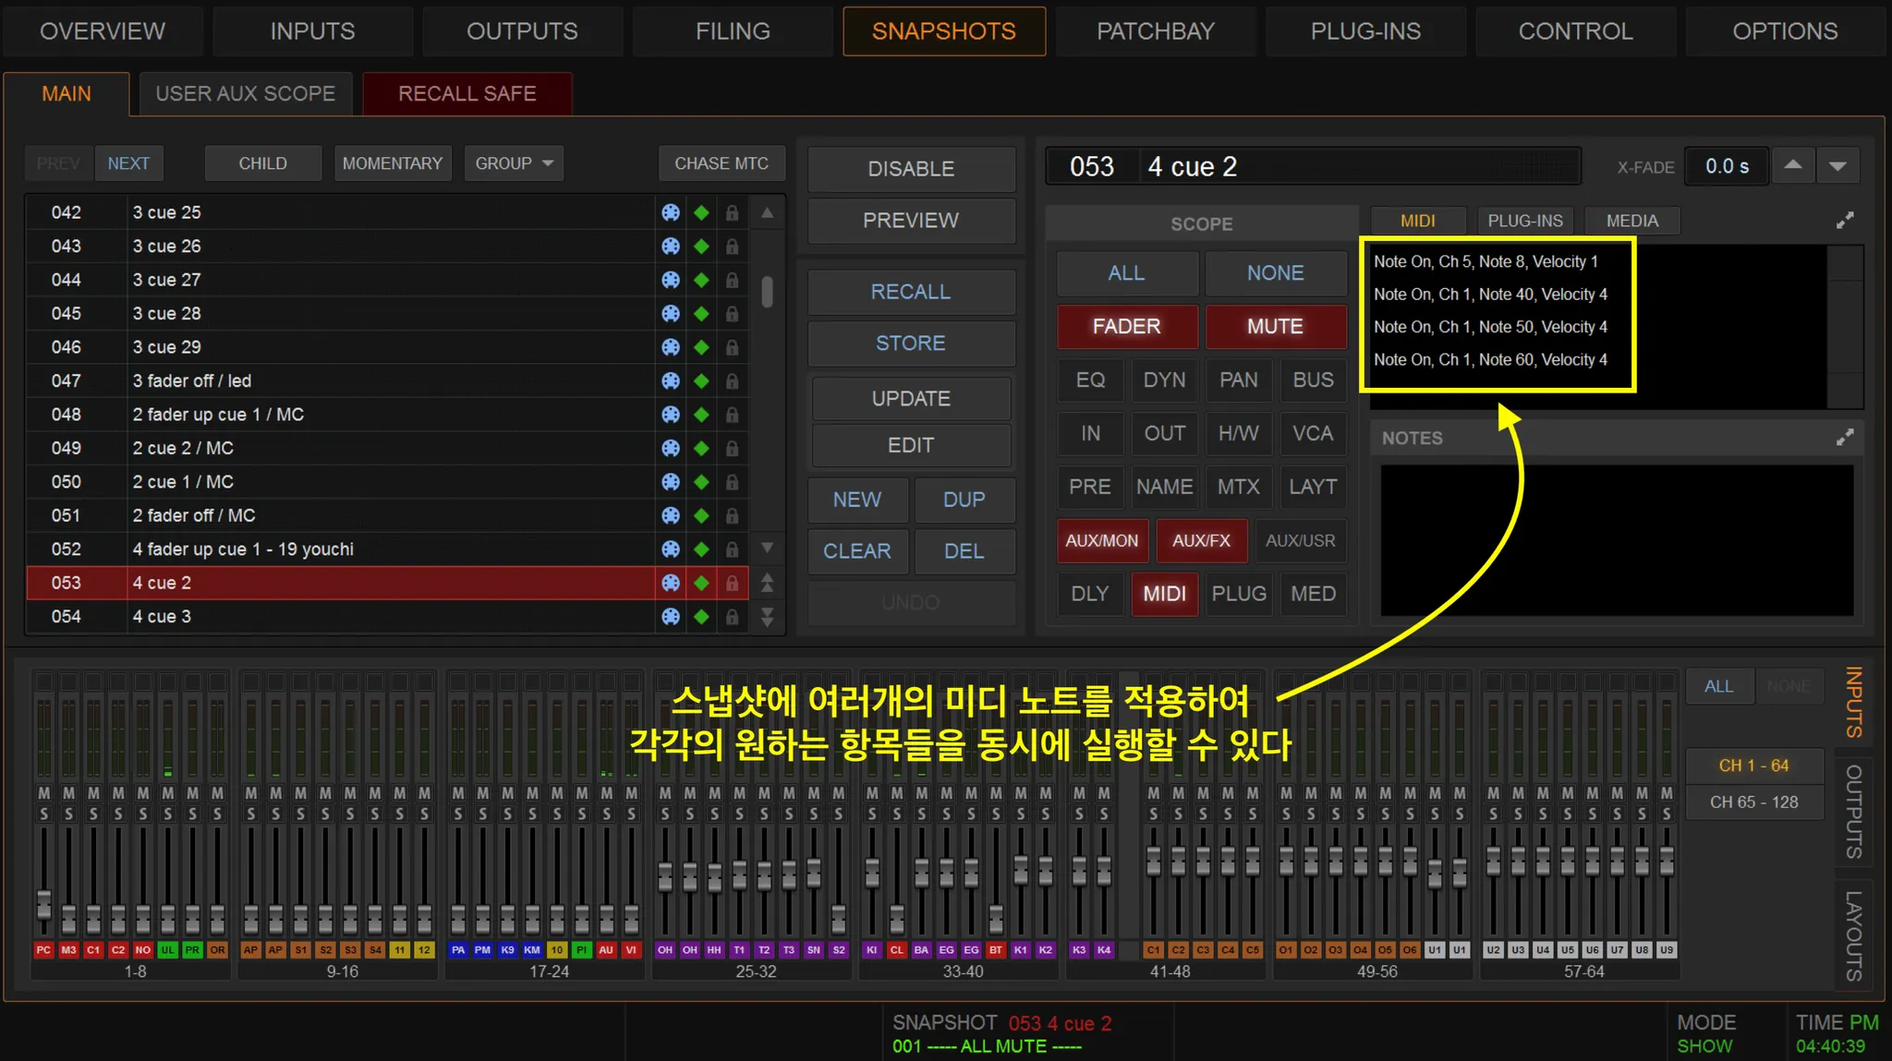Open the RECALL SAFE tab
Image resolution: width=1892 pixels, height=1061 pixels.
[x=467, y=94]
